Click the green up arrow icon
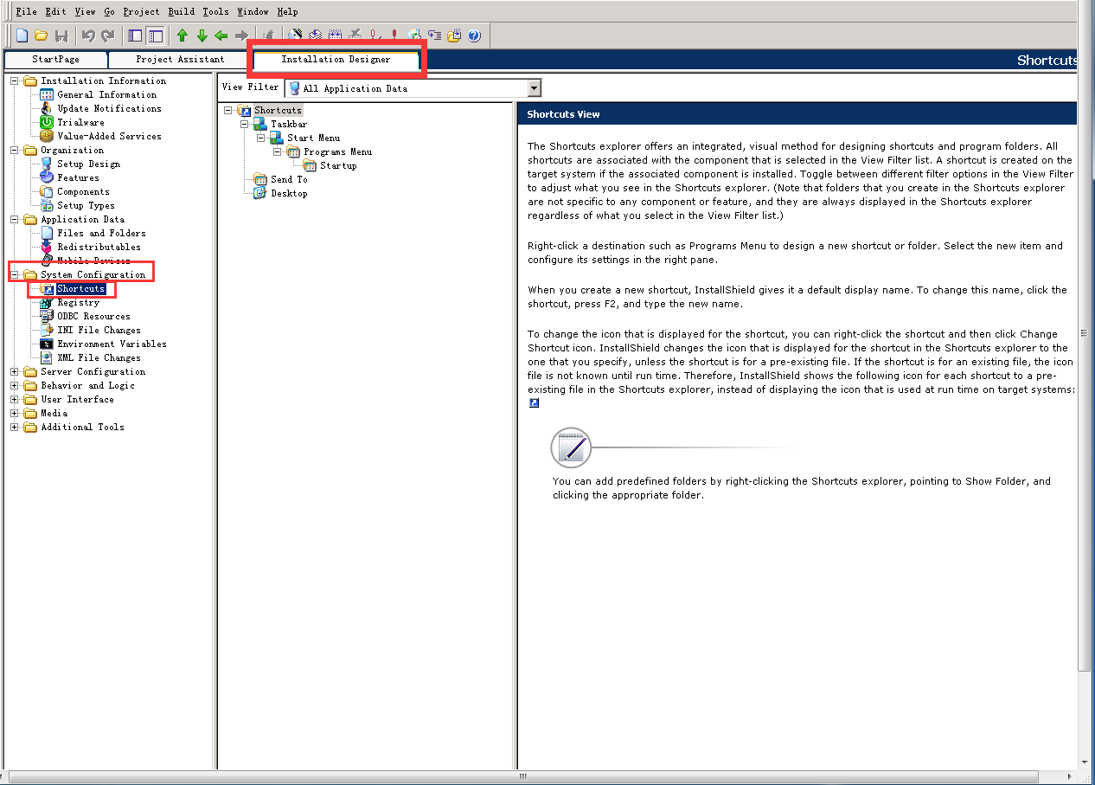This screenshot has width=1095, height=785. [x=182, y=35]
